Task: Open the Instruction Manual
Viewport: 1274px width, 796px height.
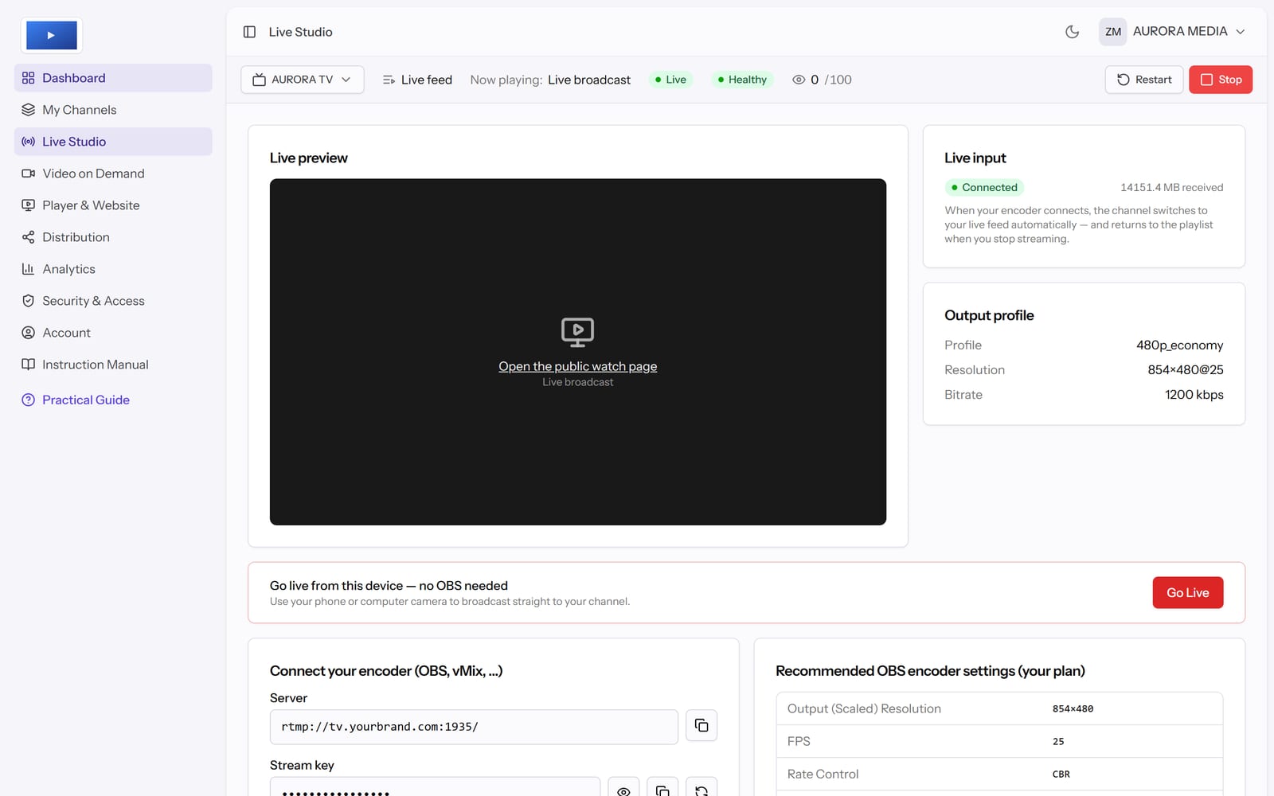Action: point(113,365)
